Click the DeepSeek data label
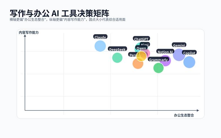The width and height of the screenshot is (221, 138). [117, 49]
